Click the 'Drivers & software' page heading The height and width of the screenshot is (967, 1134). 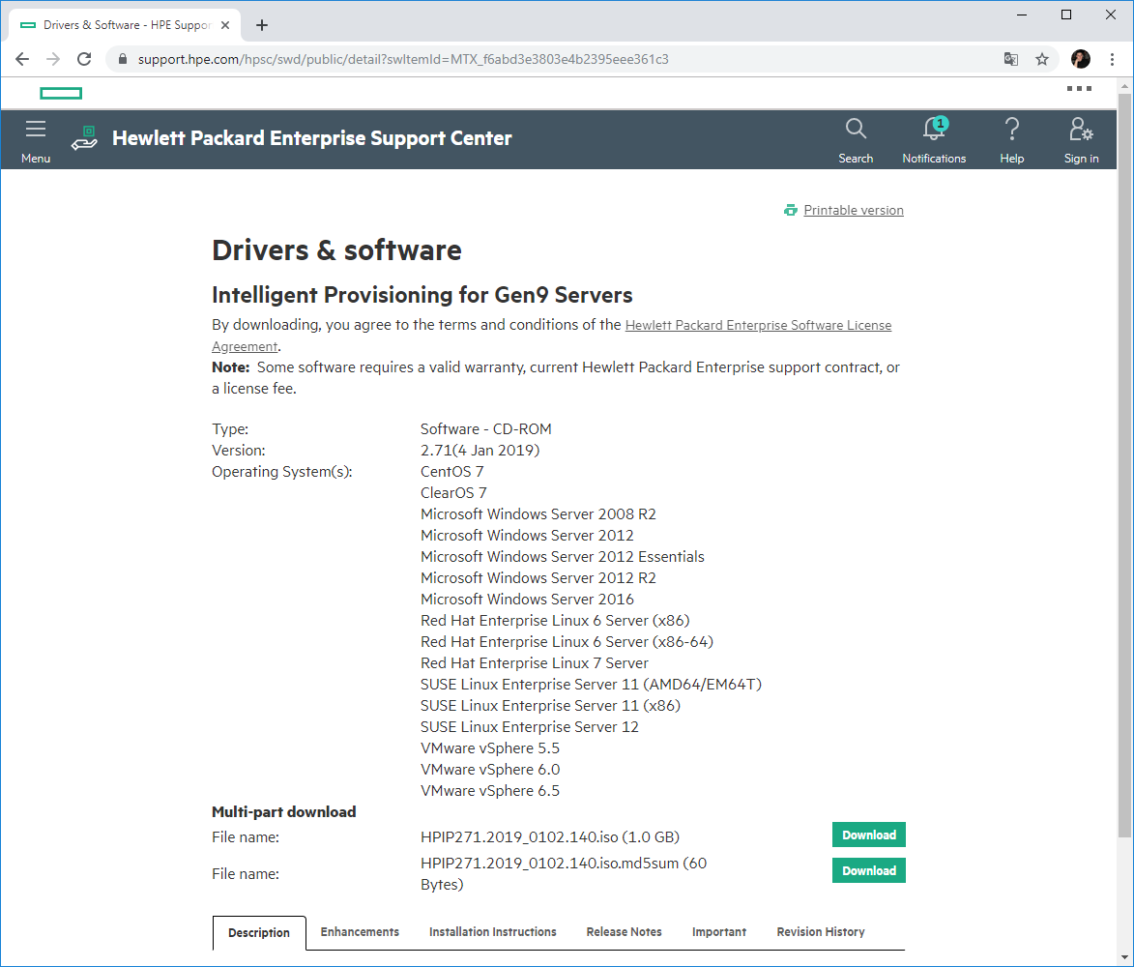336,250
